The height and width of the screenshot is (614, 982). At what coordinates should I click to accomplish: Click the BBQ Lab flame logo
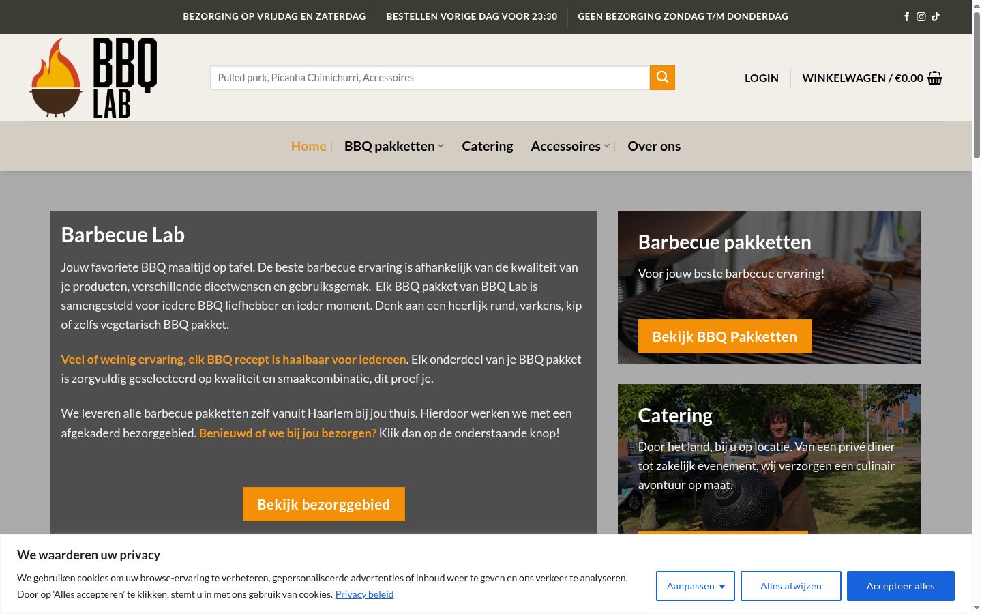pos(93,78)
